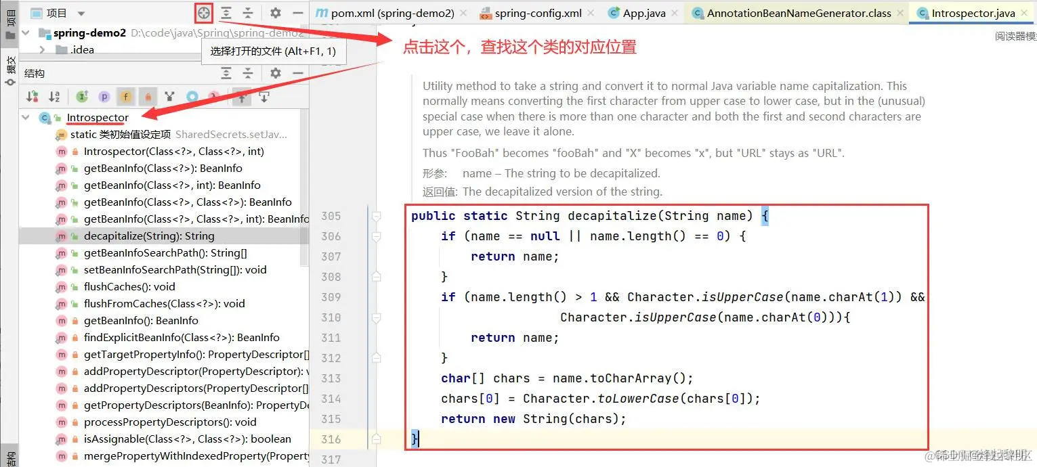The height and width of the screenshot is (467, 1037).
Task: Click the select opened file locate icon
Action: tap(204, 13)
